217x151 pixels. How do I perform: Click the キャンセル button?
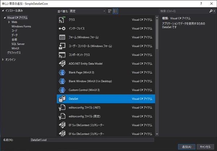(x=205, y=147)
